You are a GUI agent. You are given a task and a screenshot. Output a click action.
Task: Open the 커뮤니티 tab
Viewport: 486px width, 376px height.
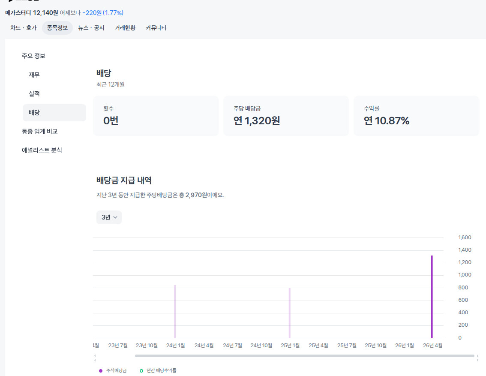click(156, 28)
